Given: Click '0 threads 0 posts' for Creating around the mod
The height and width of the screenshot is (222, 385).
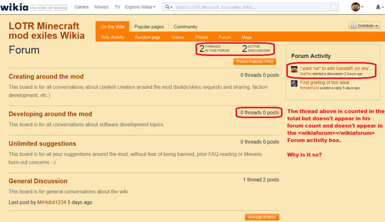Looking at the screenshot, I should point(259,75).
